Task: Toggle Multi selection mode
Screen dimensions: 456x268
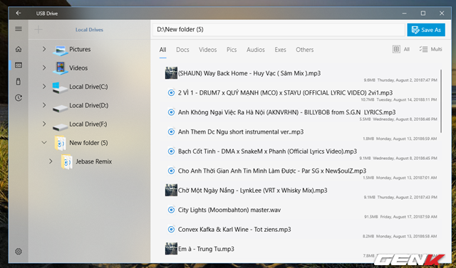Action: [430, 49]
